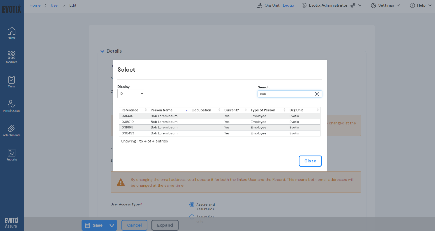Select the row with reference 031430
This screenshot has width=435, height=231.
coord(219,116)
